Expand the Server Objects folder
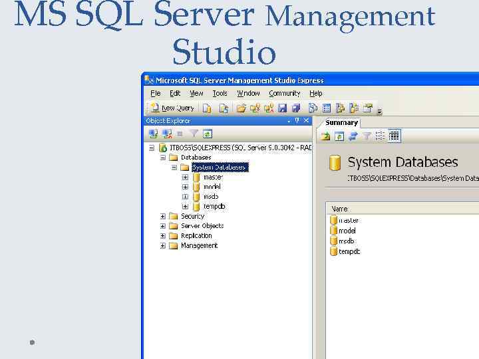 163,226
